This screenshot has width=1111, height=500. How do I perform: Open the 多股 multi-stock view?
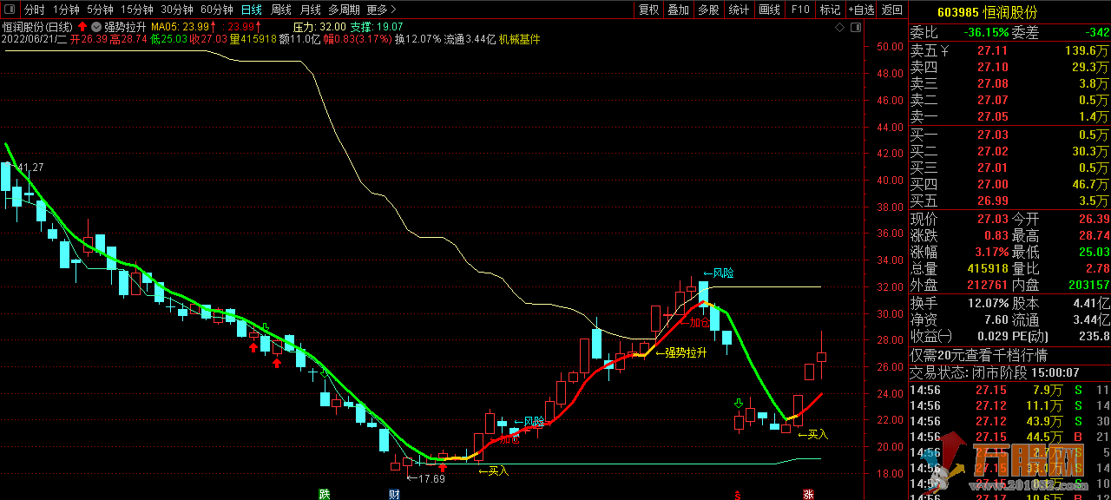click(707, 10)
